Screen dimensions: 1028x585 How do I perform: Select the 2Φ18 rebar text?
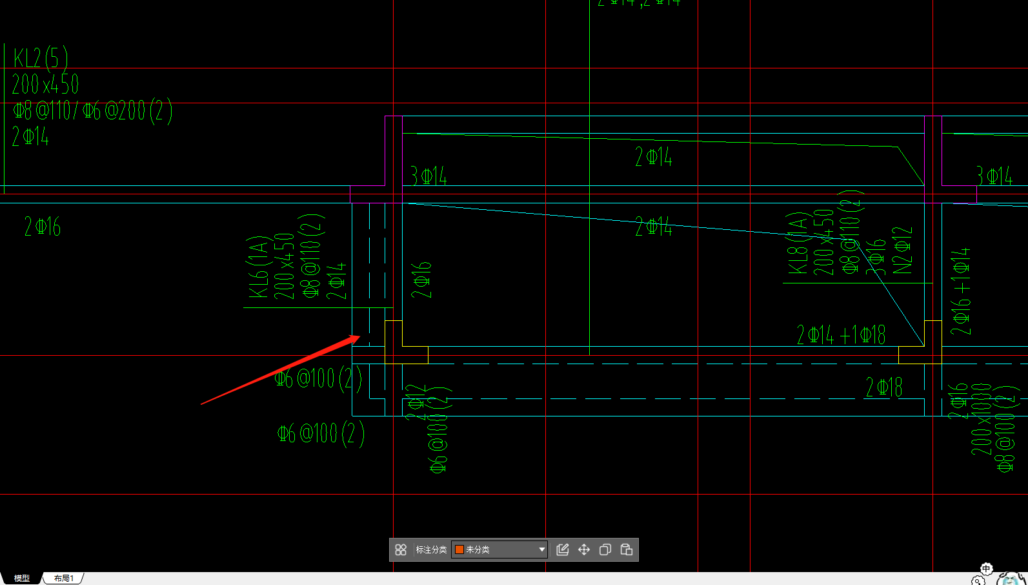(884, 387)
